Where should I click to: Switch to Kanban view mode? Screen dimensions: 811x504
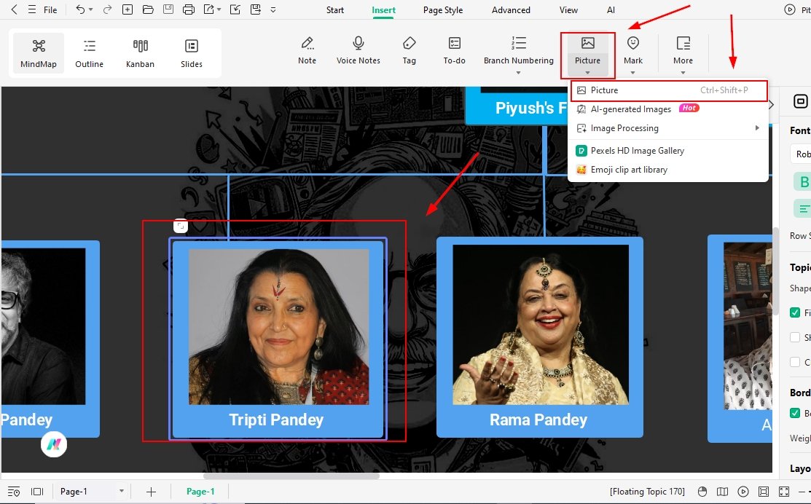point(140,52)
